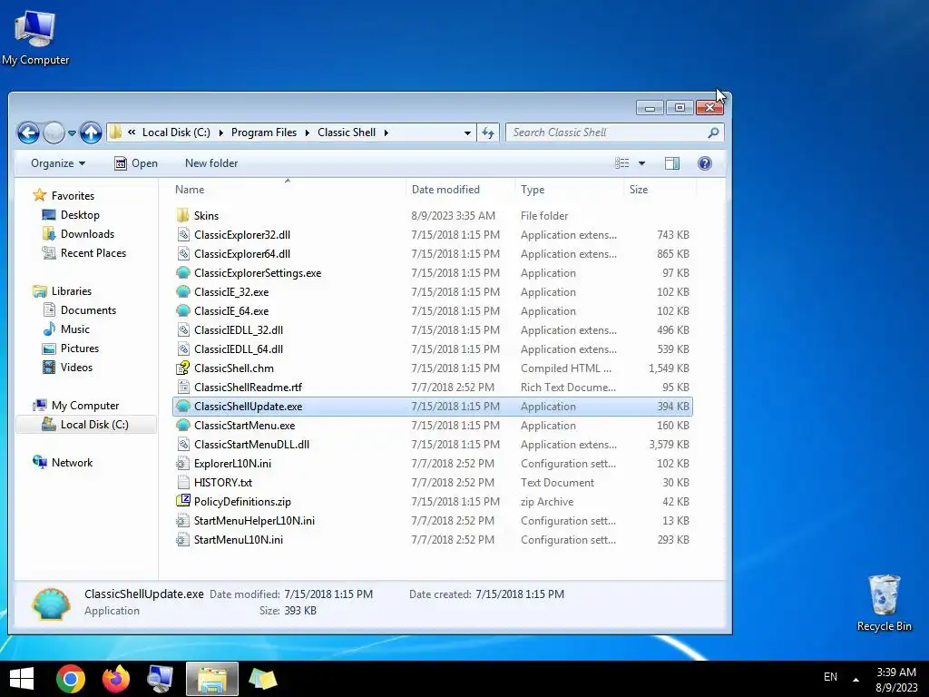Select the Skins folder icon
This screenshot has height=697, width=929.
(183, 215)
